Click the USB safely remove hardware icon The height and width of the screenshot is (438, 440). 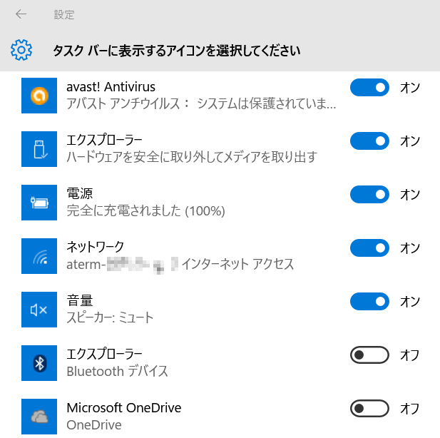pos(39,149)
